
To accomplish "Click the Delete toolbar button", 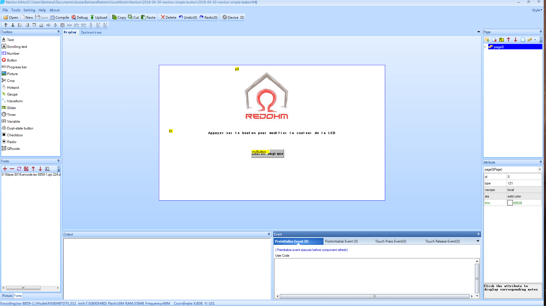I will pyautogui.click(x=169, y=17).
